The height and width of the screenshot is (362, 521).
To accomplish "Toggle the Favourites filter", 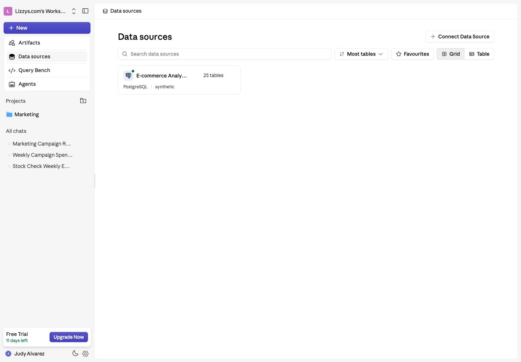I will click(412, 54).
